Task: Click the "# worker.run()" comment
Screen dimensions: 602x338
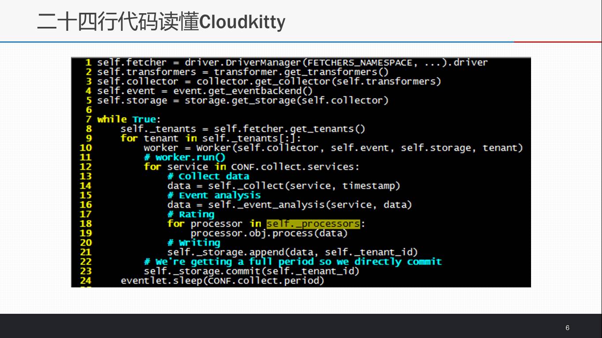Action: tap(185, 157)
